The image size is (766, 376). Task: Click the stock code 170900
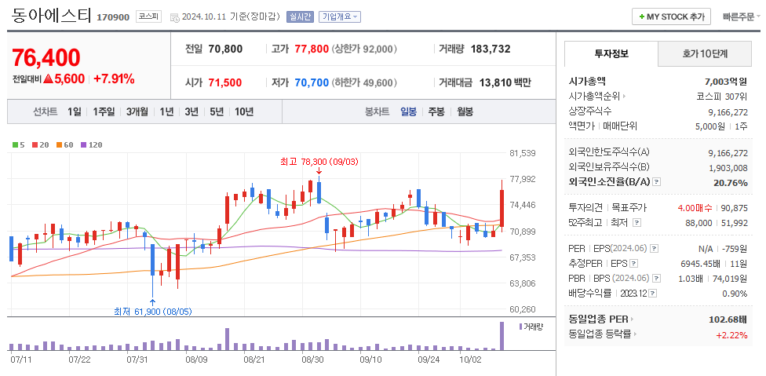(x=113, y=17)
